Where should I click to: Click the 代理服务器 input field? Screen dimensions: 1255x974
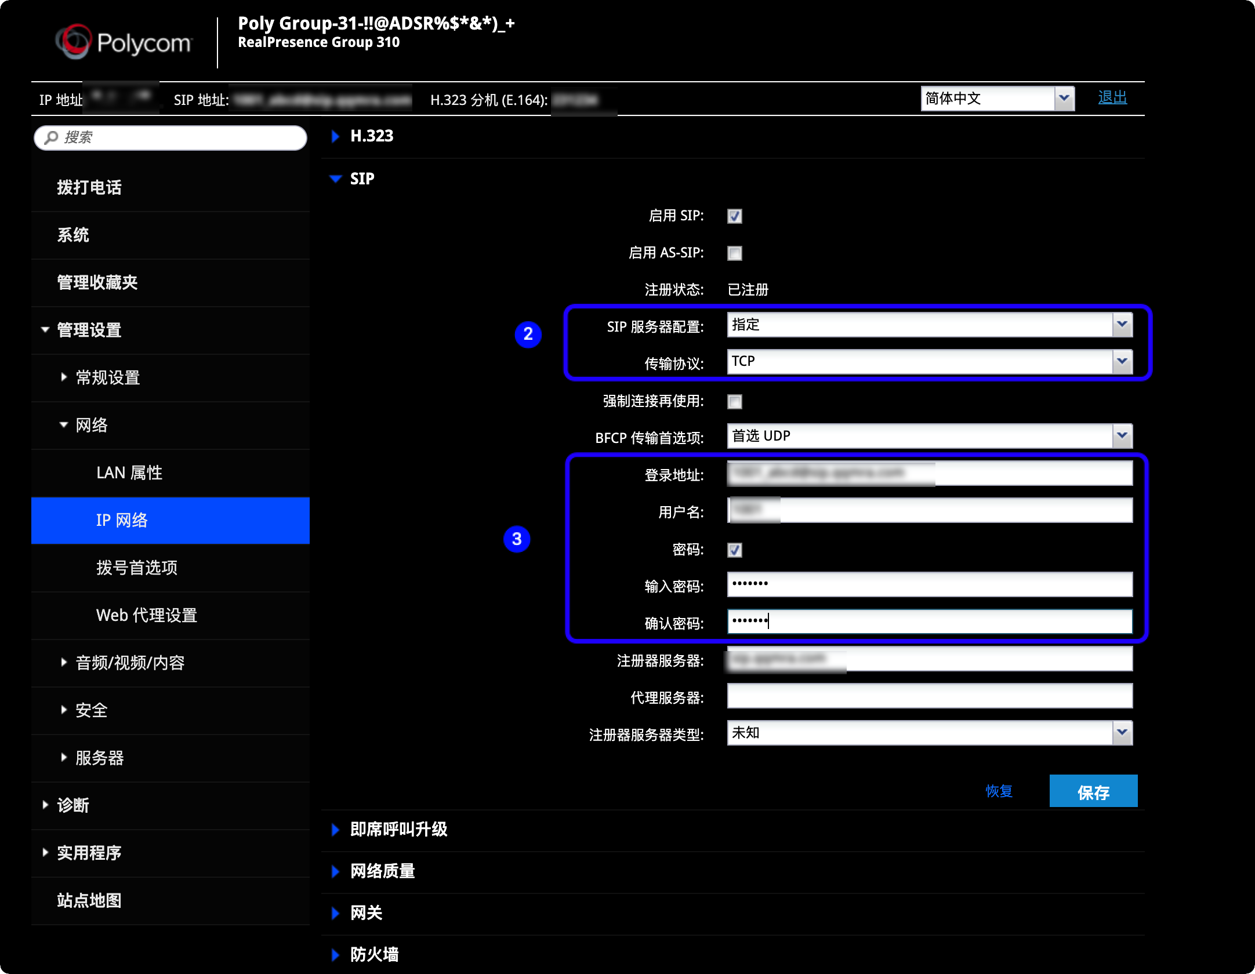(930, 696)
